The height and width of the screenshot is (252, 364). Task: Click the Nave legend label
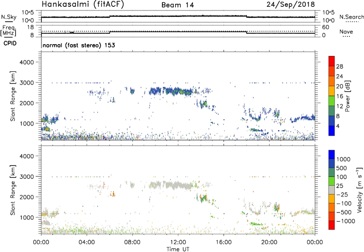point(346,32)
